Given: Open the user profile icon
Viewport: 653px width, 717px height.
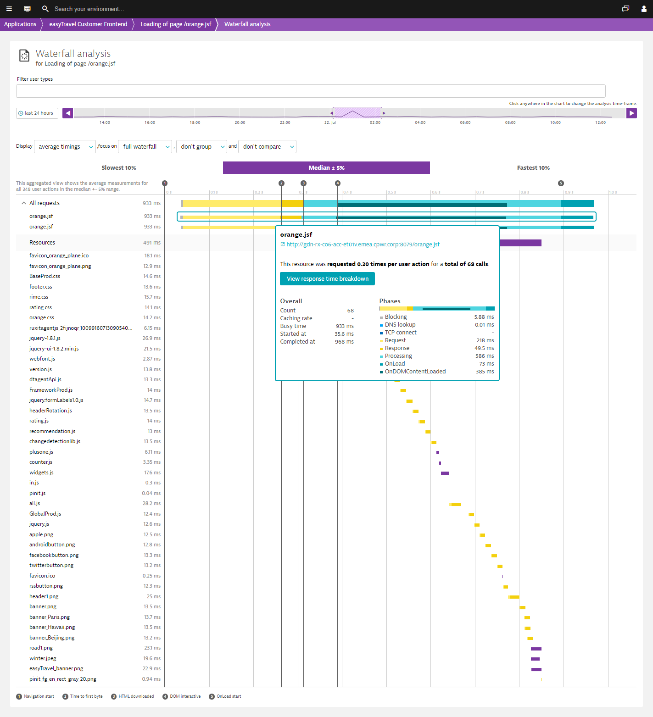Looking at the screenshot, I should pyautogui.click(x=643, y=9).
